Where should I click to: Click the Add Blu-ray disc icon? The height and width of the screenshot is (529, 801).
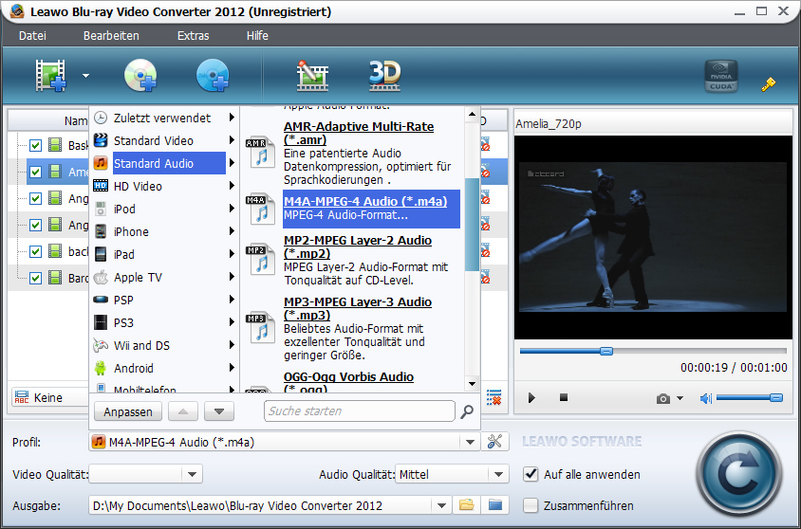point(214,75)
